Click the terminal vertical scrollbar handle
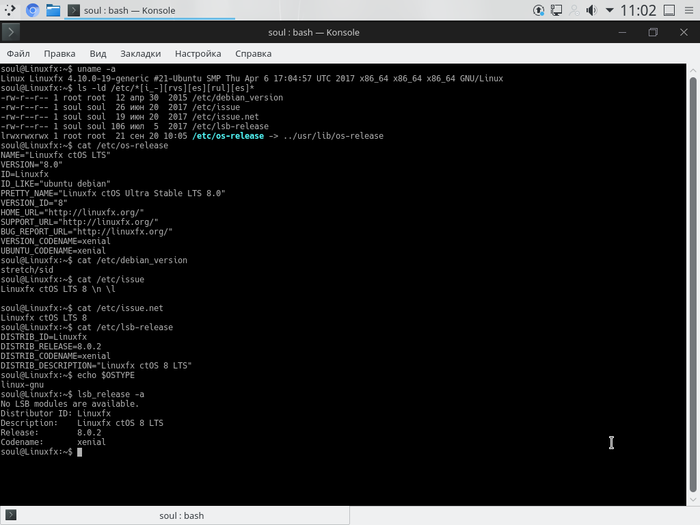The image size is (700, 525). (693, 284)
